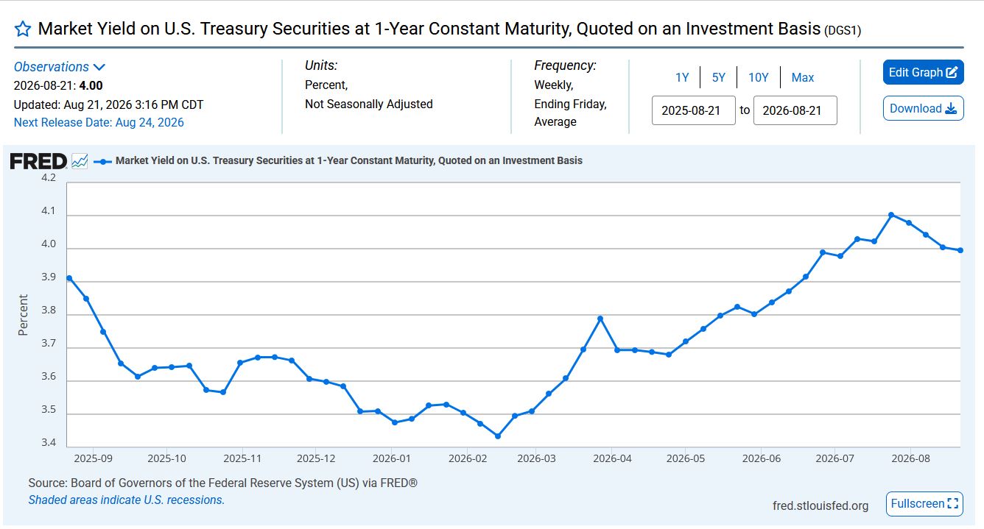Click the 3.7 y-axis label
Viewport: 984px width, 529px height.
coord(48,343)
